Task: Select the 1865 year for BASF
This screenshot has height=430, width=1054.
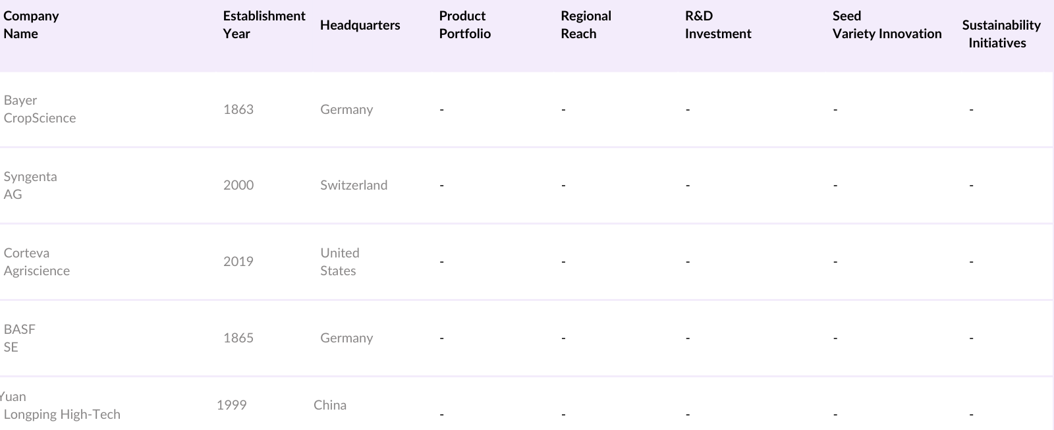Action: 238,338
